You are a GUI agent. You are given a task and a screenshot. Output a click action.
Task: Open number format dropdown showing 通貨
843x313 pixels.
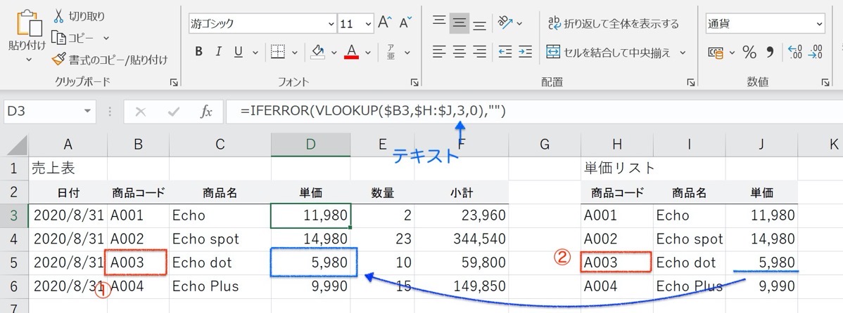[x=765, y=24]
